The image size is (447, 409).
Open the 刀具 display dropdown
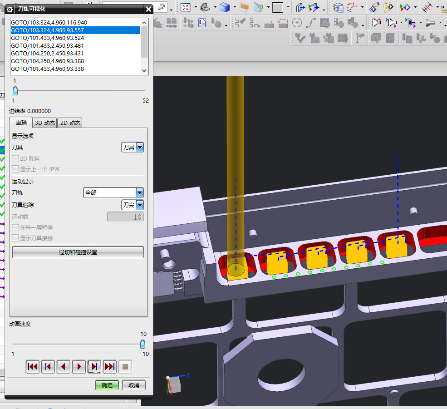click(x=133, y=147)
